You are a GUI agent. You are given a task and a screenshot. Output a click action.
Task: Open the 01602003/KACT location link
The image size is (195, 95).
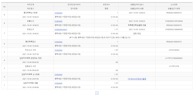(x=61, y=30)
